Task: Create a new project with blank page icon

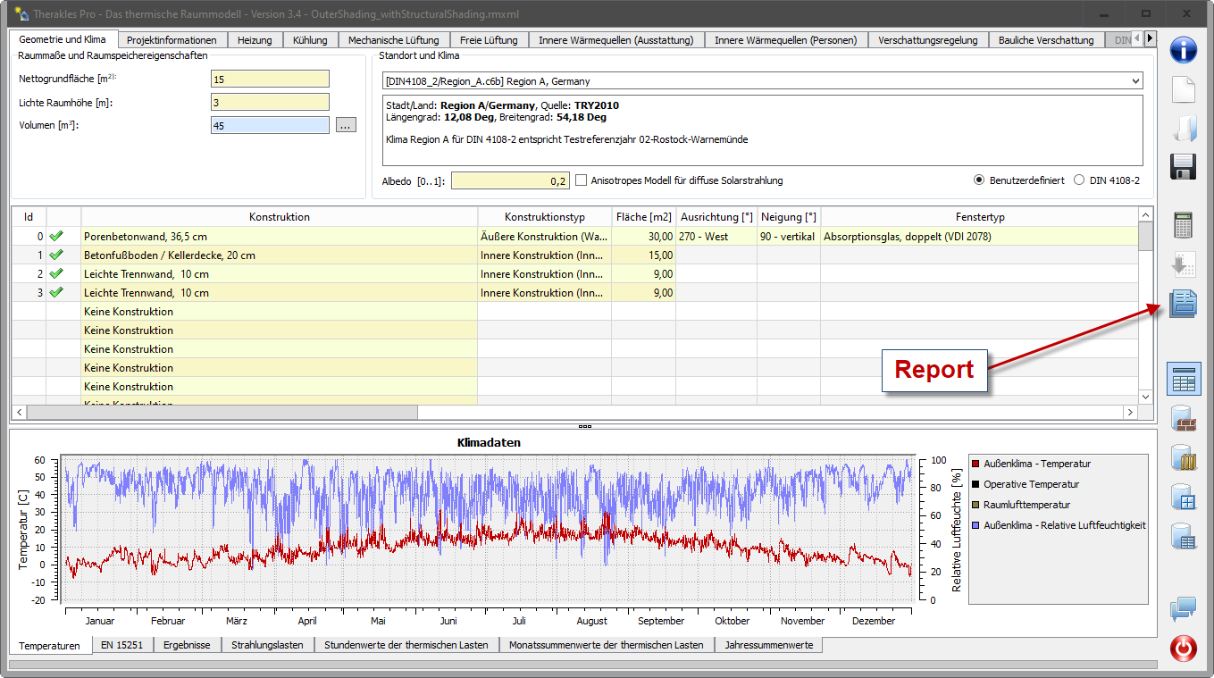Action: [1184, 90]
